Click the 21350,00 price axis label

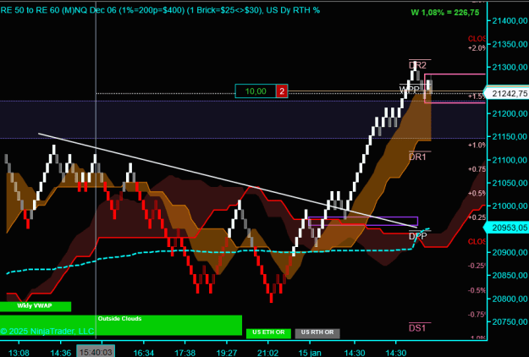510,44
